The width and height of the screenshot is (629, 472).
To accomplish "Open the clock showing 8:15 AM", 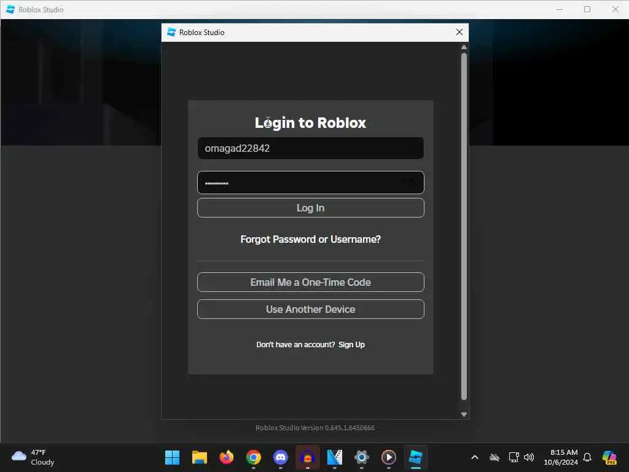I will [x=561, y=457].
